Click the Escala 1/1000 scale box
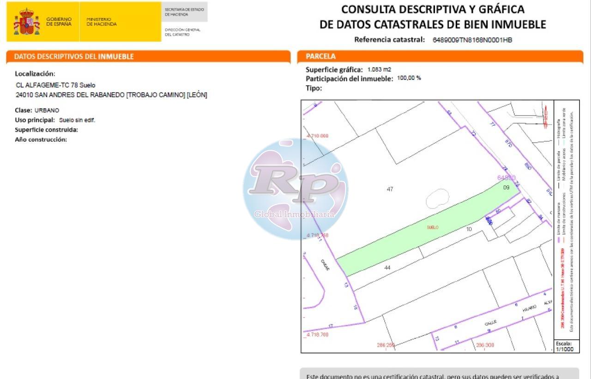591x379 pixels. [564, 346]
